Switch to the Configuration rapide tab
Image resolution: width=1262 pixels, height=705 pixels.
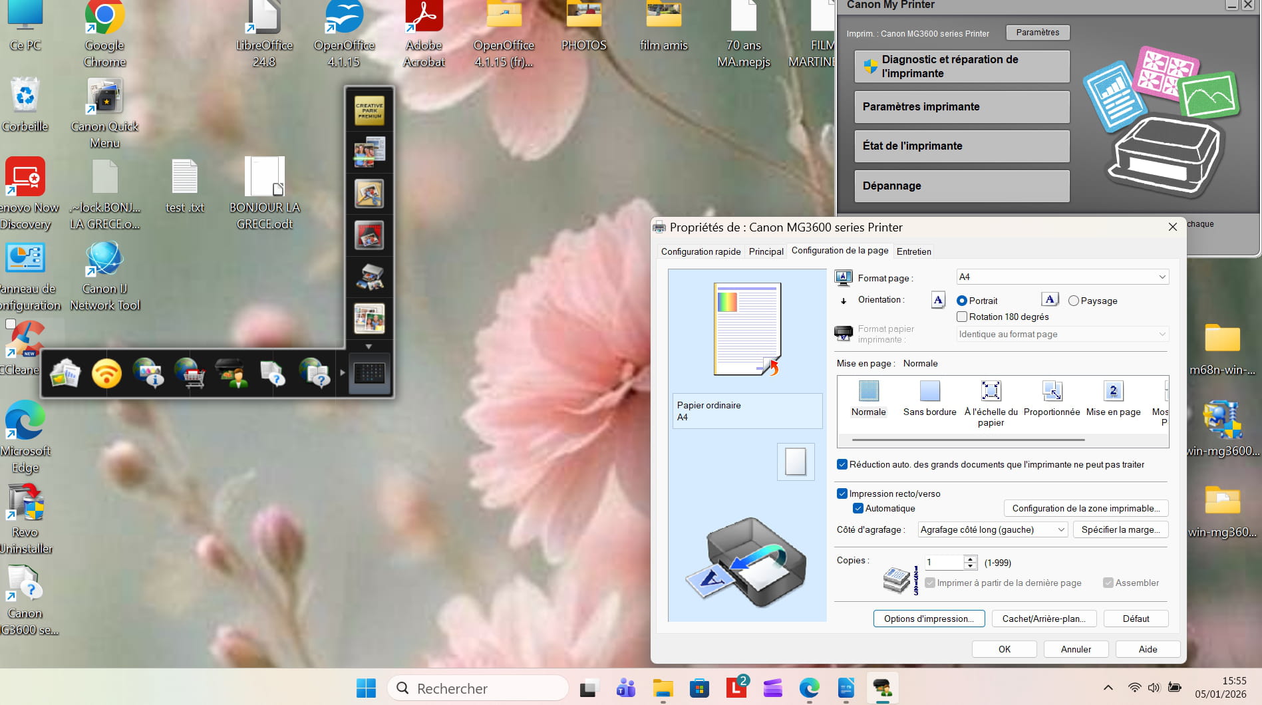[701, 251]
